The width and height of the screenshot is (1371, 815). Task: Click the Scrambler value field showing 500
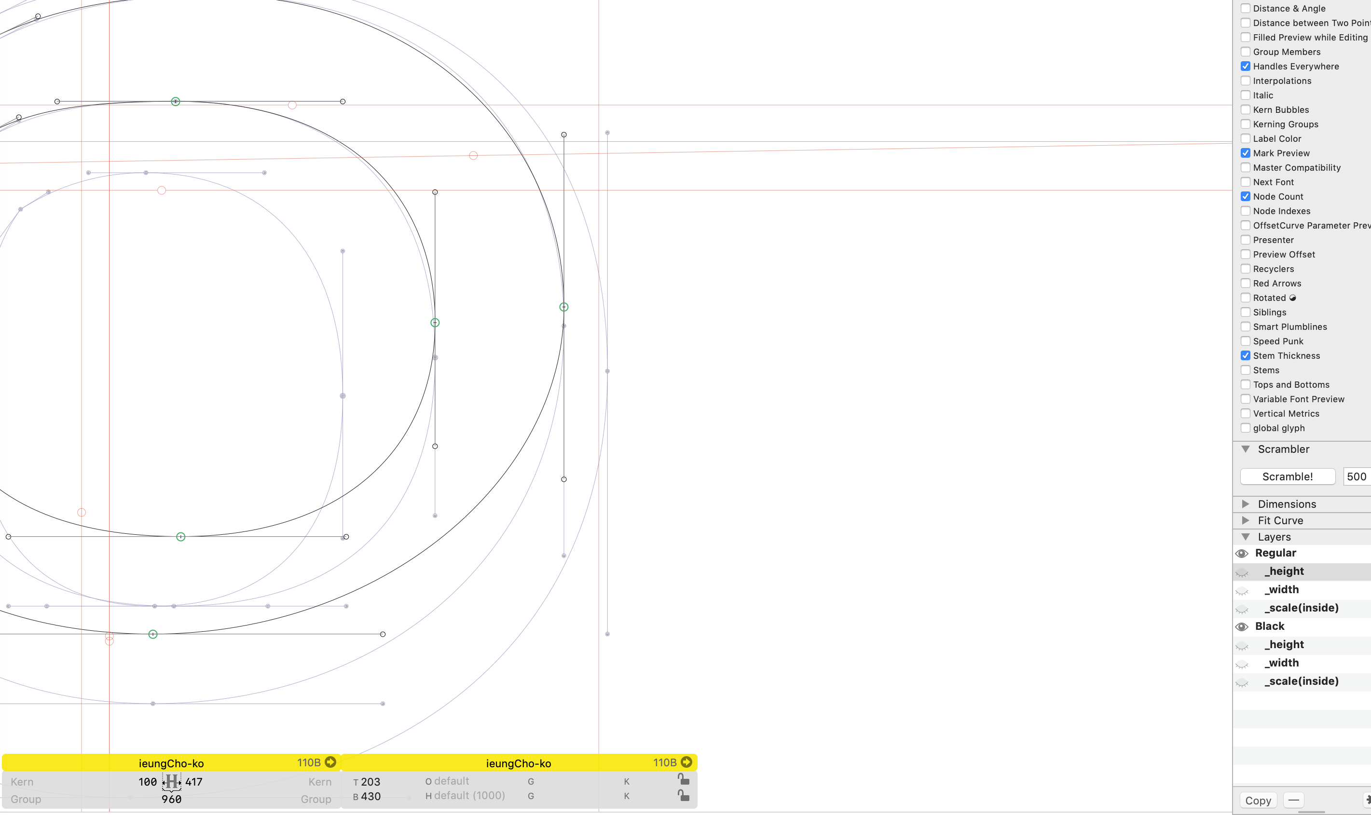(1356, 476)
